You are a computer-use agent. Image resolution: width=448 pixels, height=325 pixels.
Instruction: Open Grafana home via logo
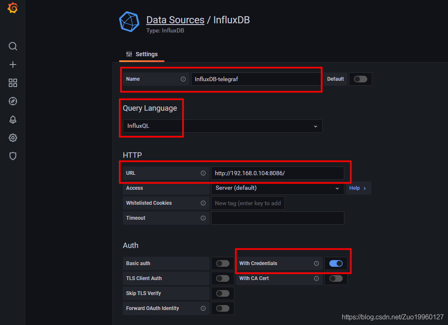coord(12,8)
